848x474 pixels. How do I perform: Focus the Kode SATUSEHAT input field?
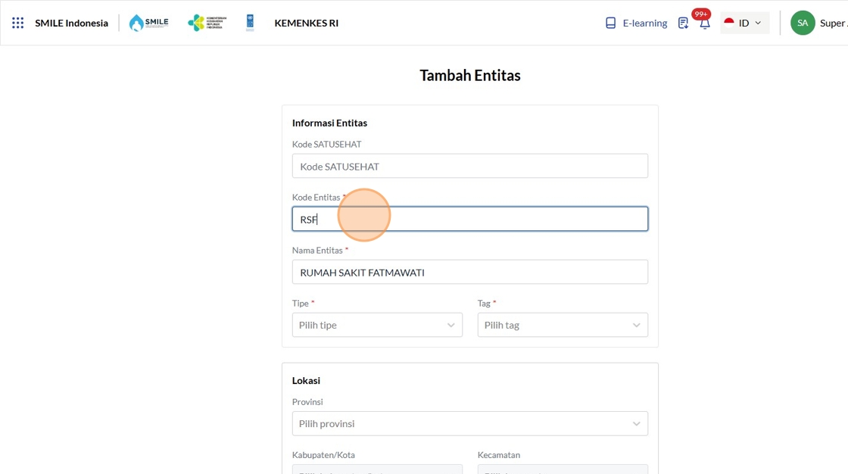(x=469, y=166)
